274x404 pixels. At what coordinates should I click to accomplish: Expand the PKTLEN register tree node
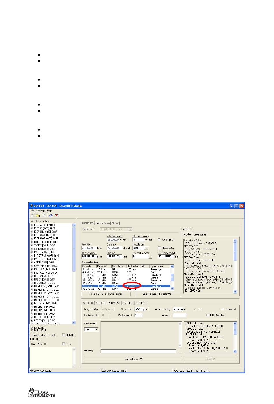[32, 252]
